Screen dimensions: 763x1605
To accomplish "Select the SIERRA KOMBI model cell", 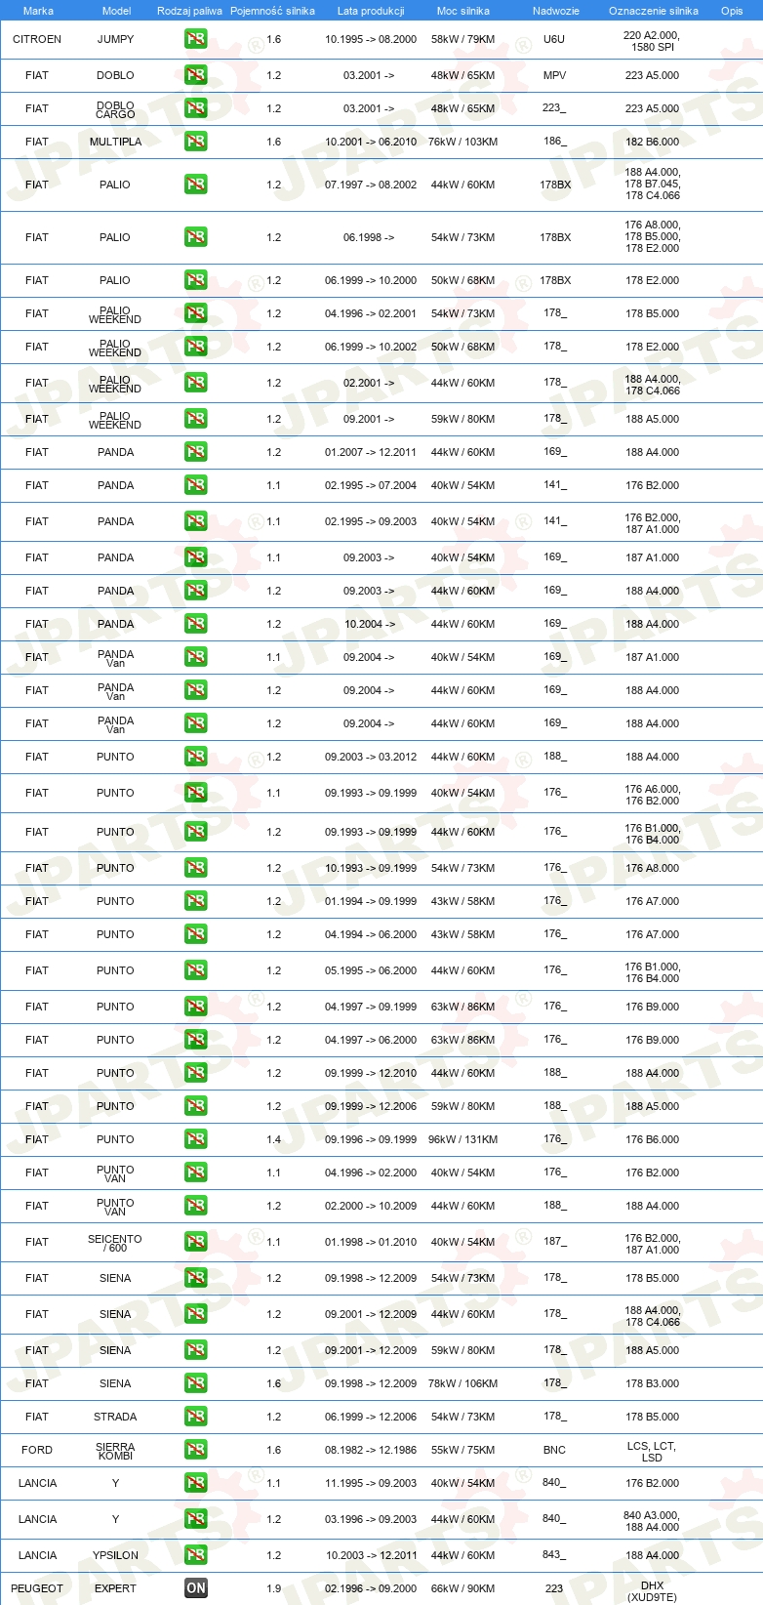I will pos(115,1451).
